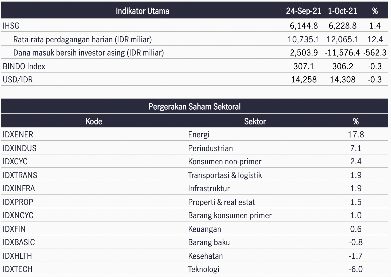Click the 'BINDO Index' row label
Screen dimensions: 391x277
(x=24, y=67)
